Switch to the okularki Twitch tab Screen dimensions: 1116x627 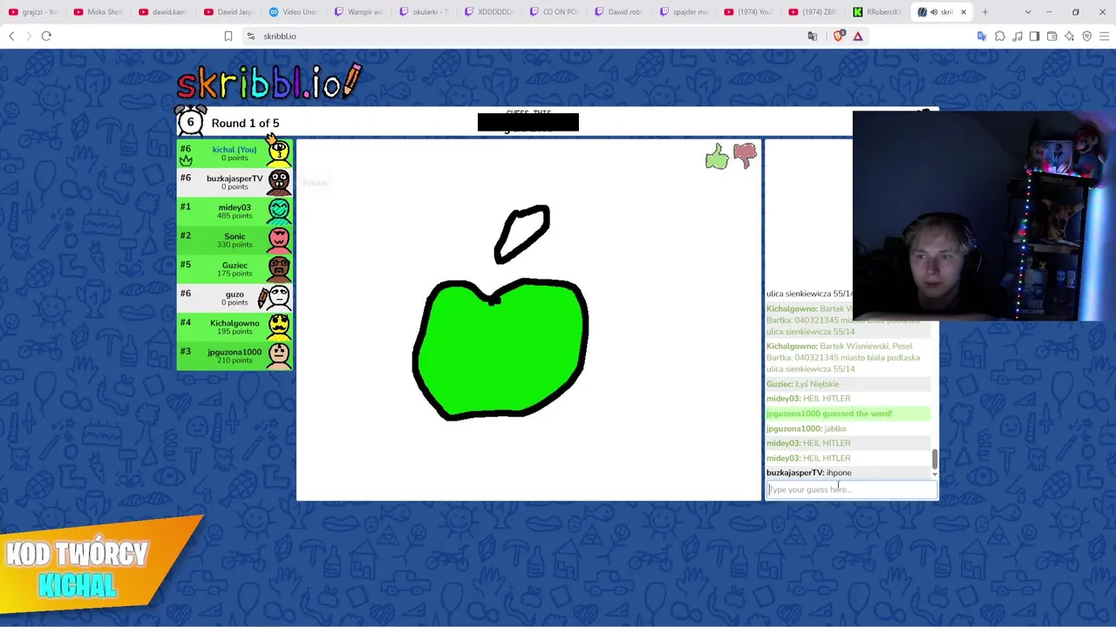(x=425, y=12)
